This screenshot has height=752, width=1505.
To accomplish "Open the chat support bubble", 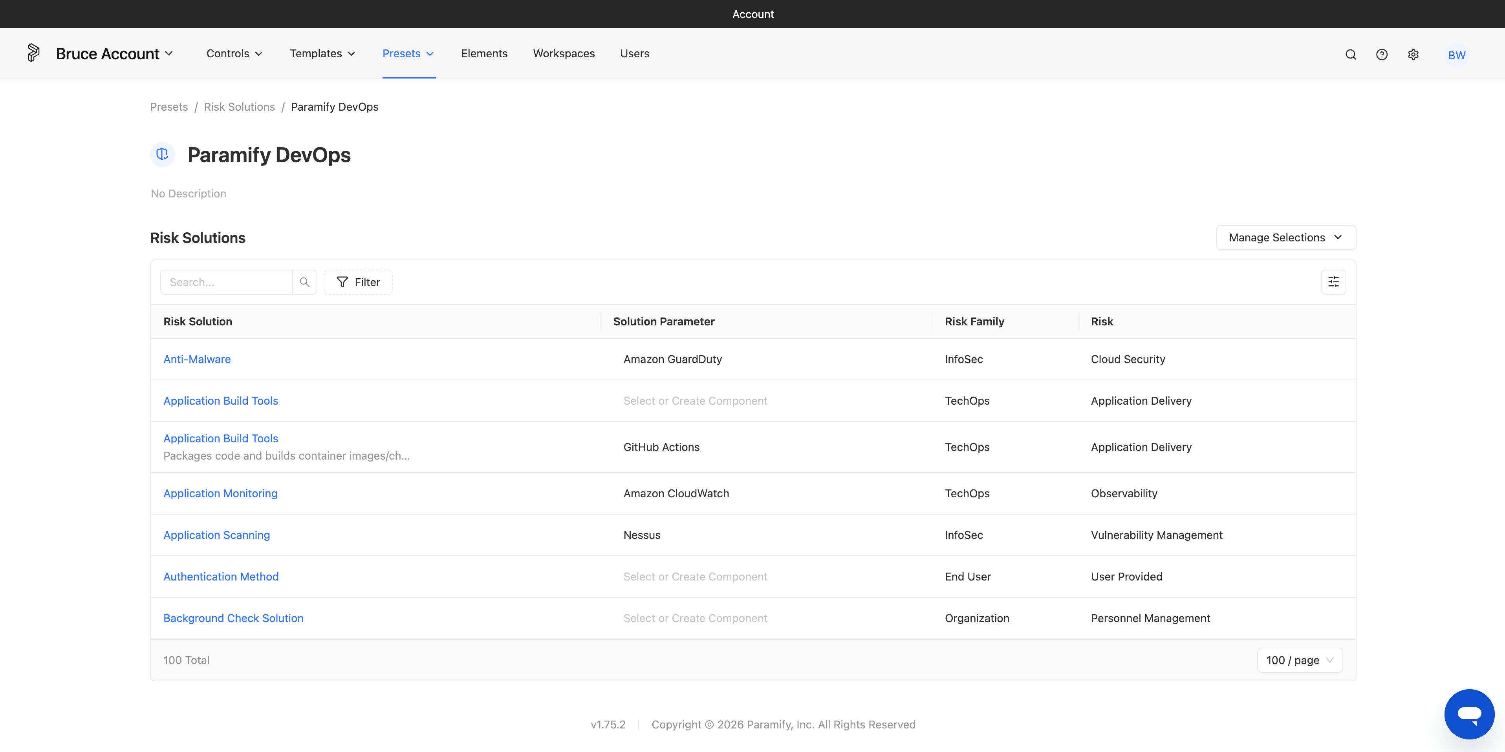I will click(1469, 714).
